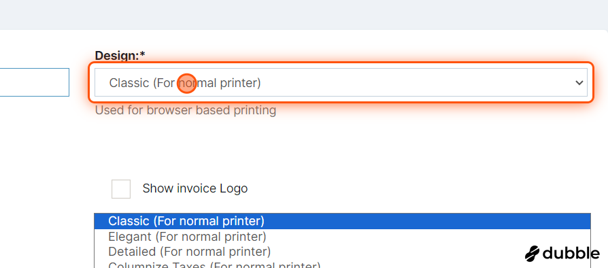Viewport: 608px width, 268px height.
Task: Open the Design combo box
Action: (341, 82)
